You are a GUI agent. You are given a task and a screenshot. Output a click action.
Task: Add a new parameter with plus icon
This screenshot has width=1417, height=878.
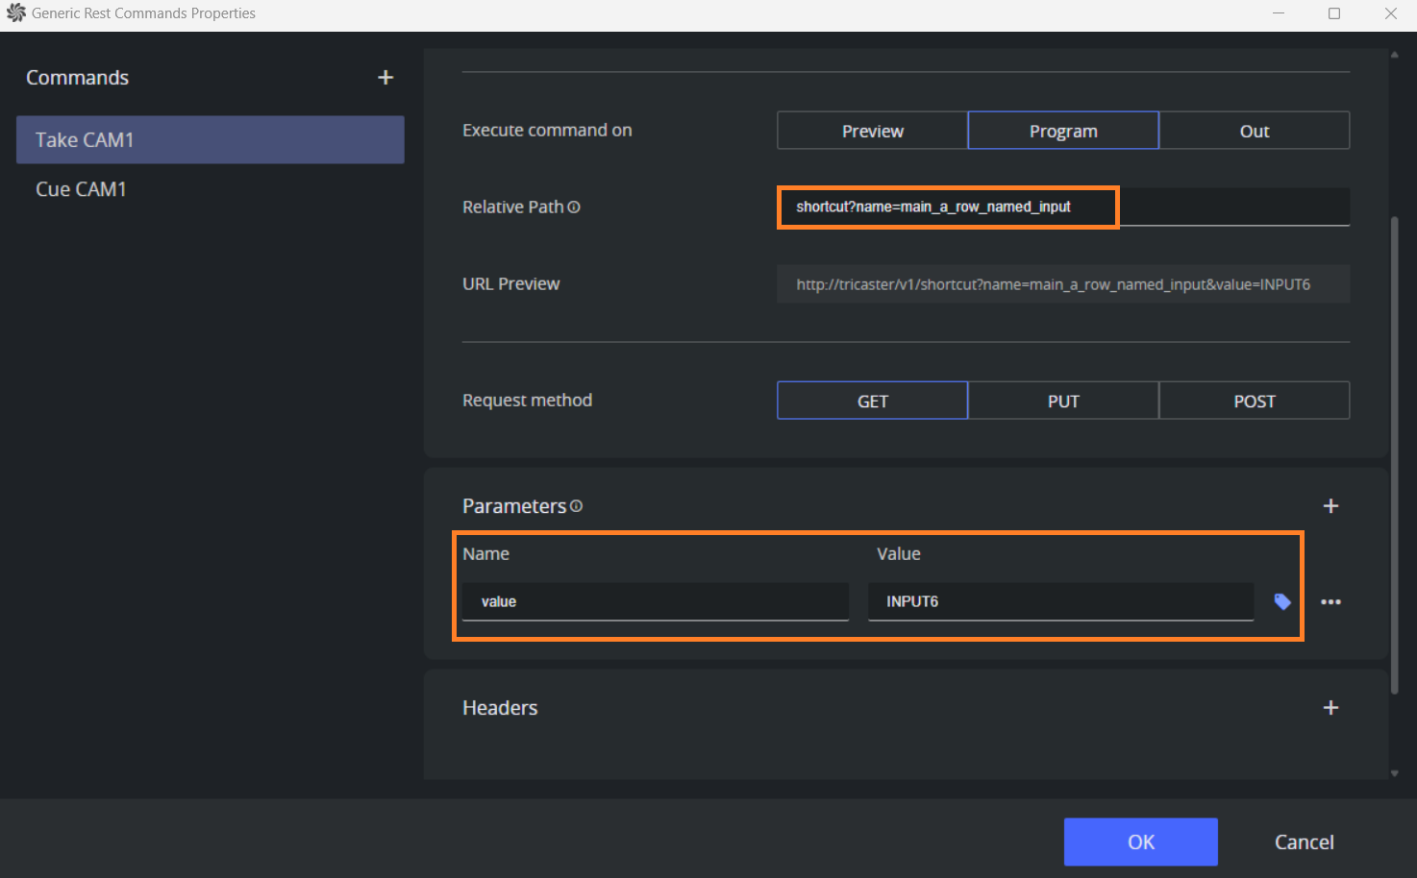[x=1330, y=506]
